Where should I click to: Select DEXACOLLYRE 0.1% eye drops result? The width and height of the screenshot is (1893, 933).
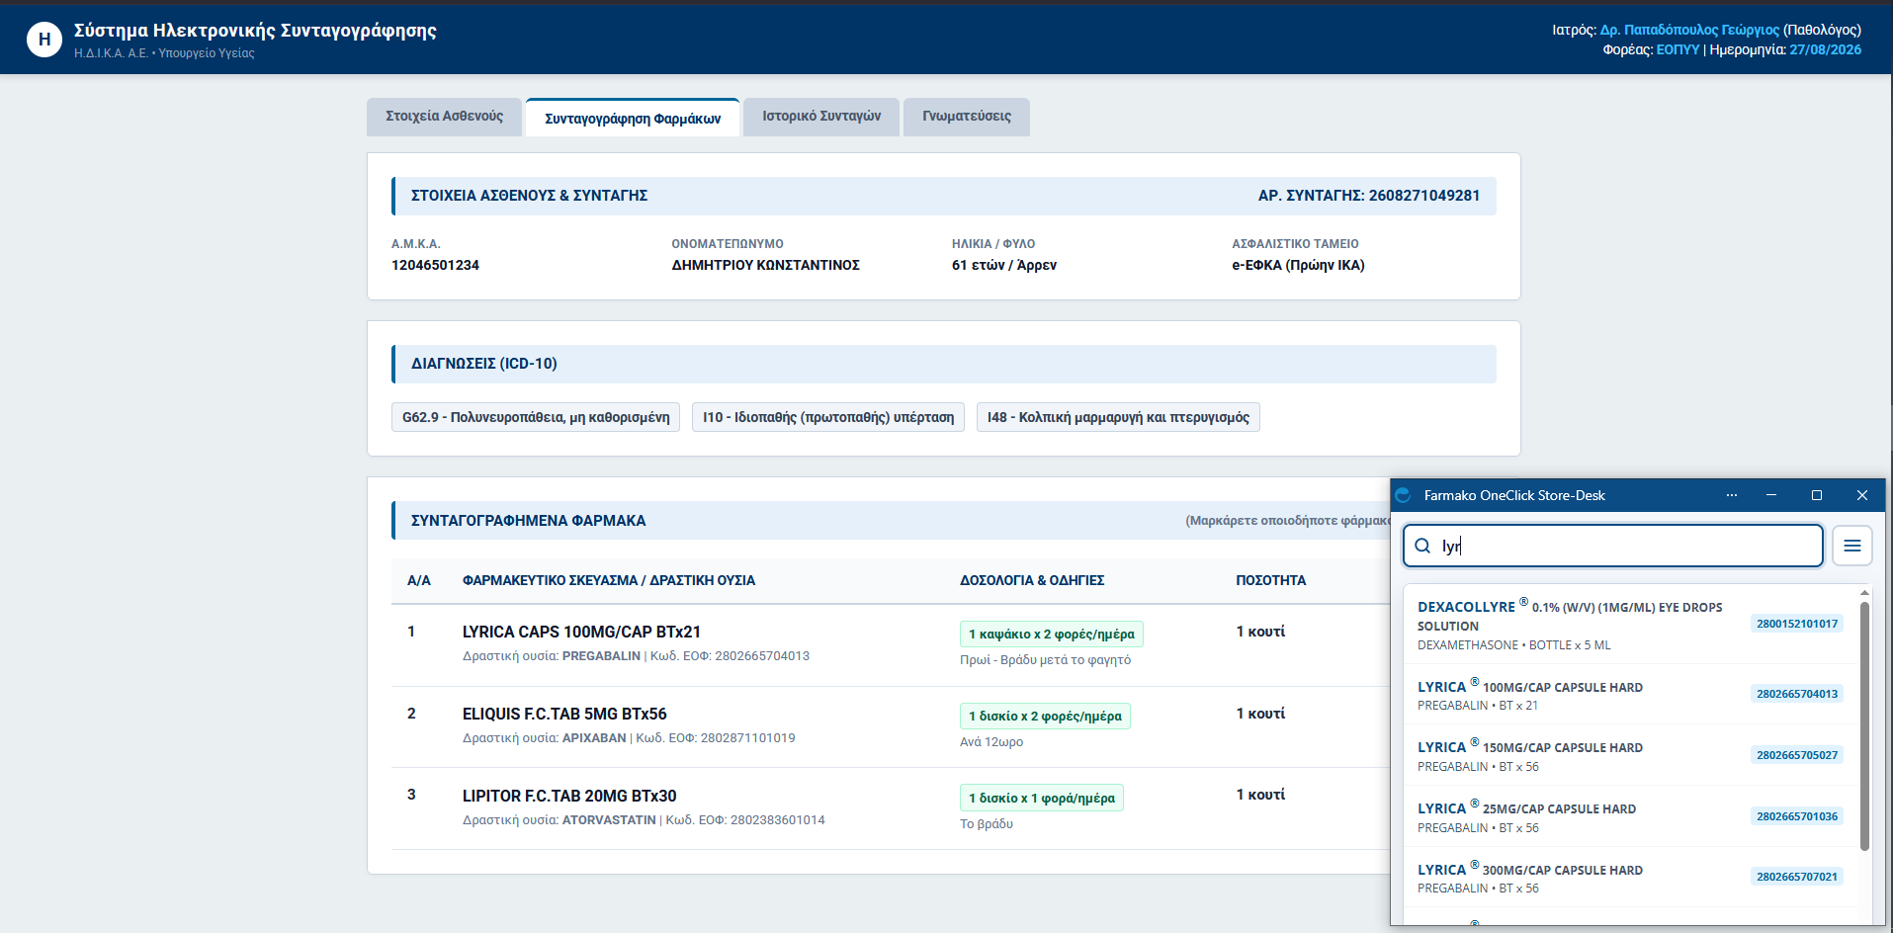pyautogui.click(x=1631, y=625)
